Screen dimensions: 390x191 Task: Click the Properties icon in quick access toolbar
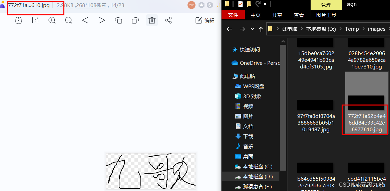(x=241, y=4)
